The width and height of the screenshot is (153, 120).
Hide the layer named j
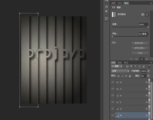[x=113, y=102]
